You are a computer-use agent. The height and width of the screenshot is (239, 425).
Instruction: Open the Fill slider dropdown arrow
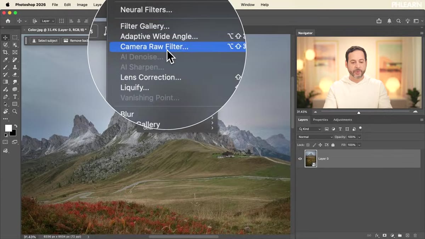(359, 145)
